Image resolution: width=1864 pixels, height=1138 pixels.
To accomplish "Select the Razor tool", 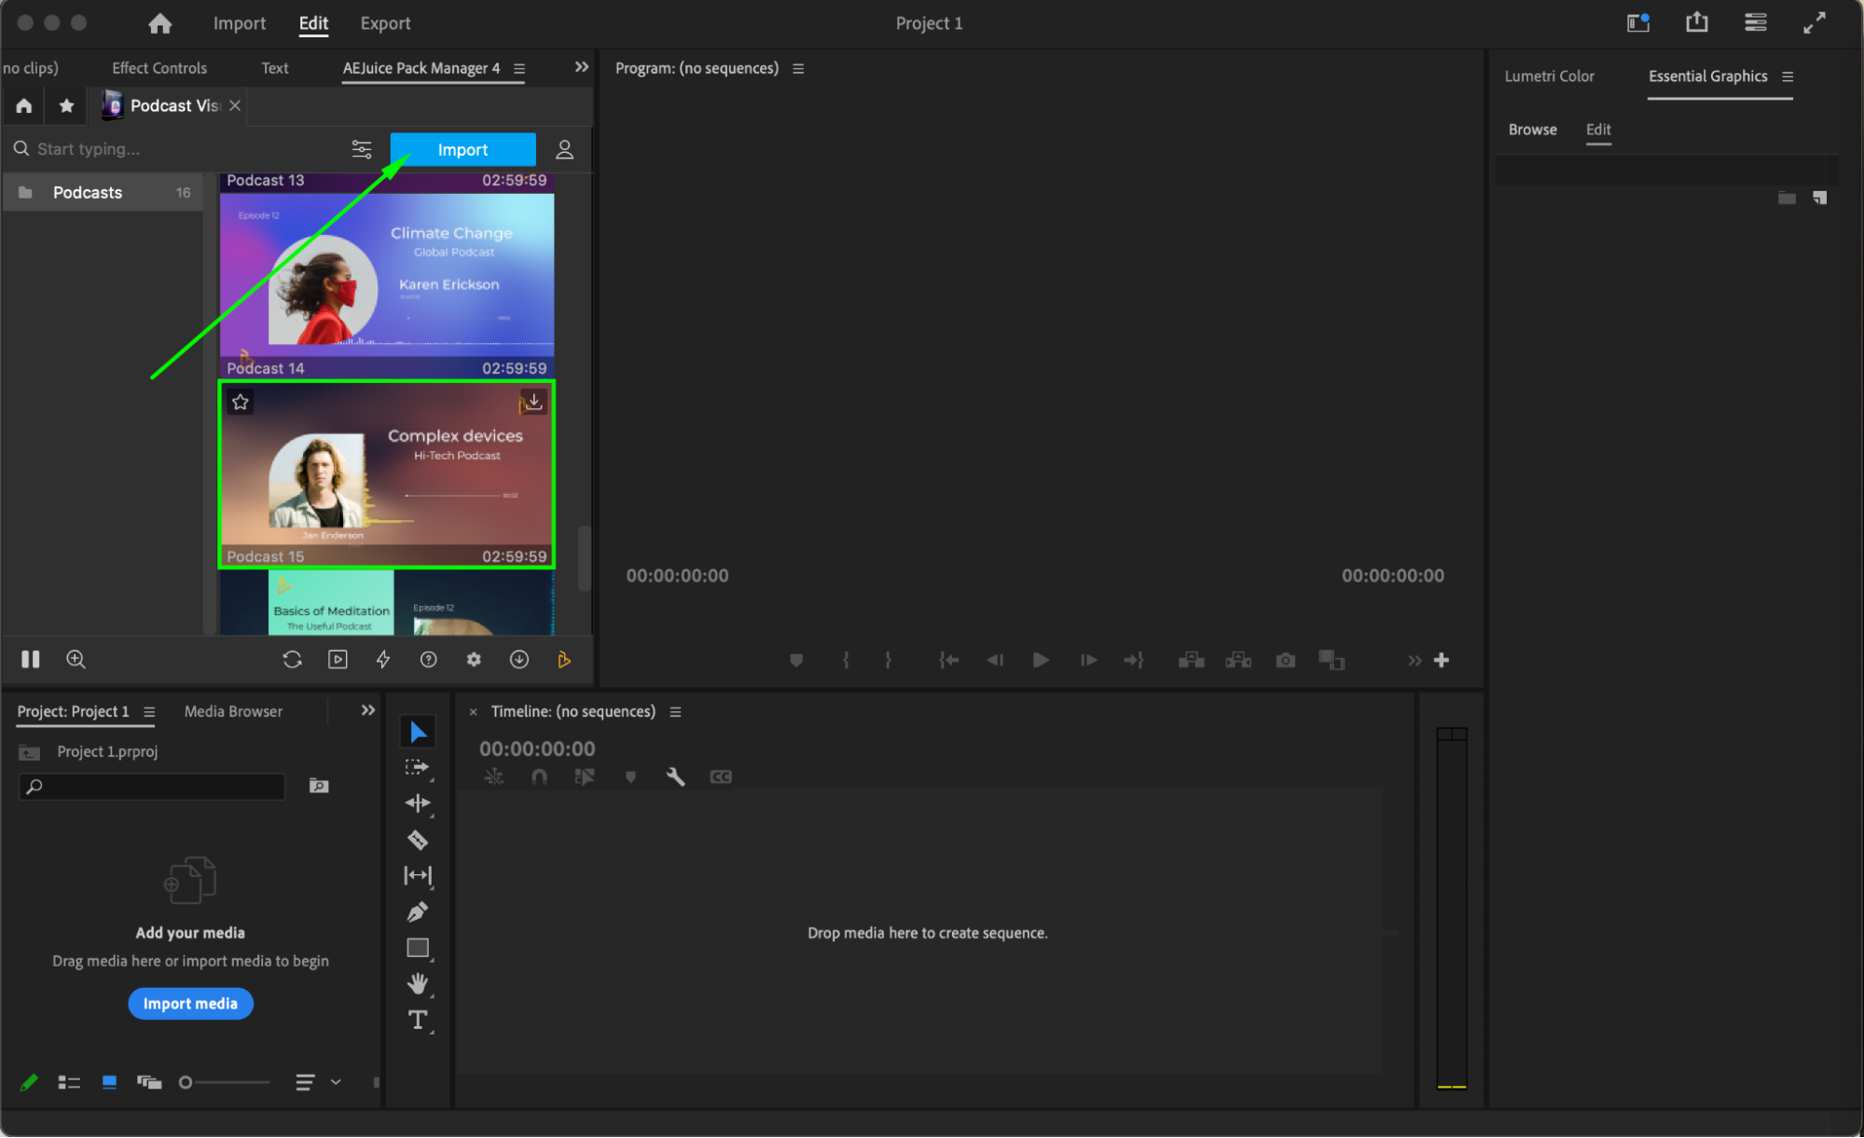I will click(x=418, y=840).
